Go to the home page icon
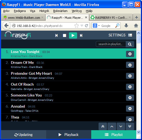This screenshot has width=142, height=140. click(x=136, y=26)
